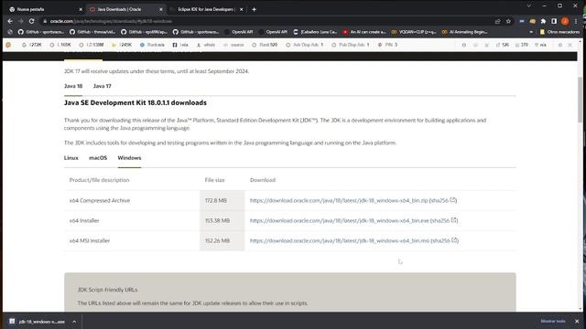Download the jdk-18 windows-x64 zip archive link
Viewport: 586px width, 329px height.
click(339, 201)
